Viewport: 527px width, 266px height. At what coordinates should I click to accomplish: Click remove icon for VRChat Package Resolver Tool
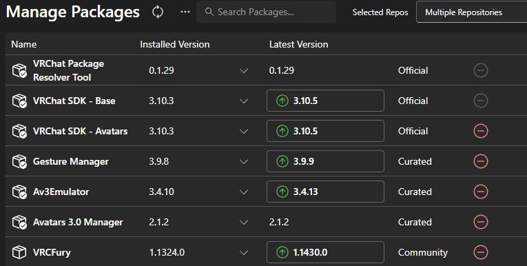[x=481, y=70]
